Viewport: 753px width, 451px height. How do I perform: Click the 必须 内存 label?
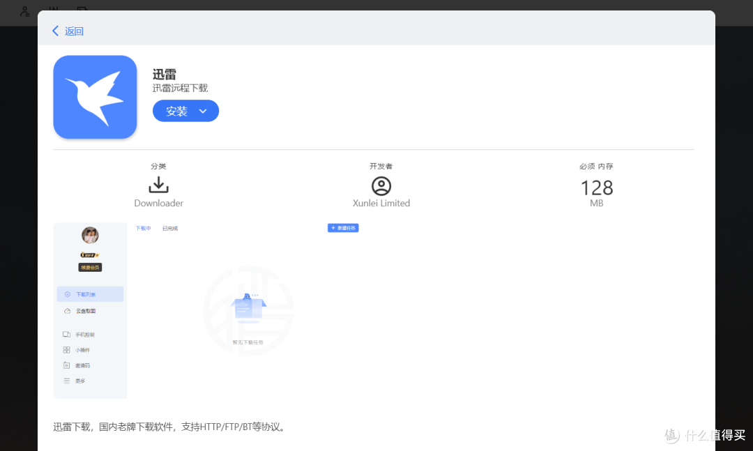[x=596, y=166]
